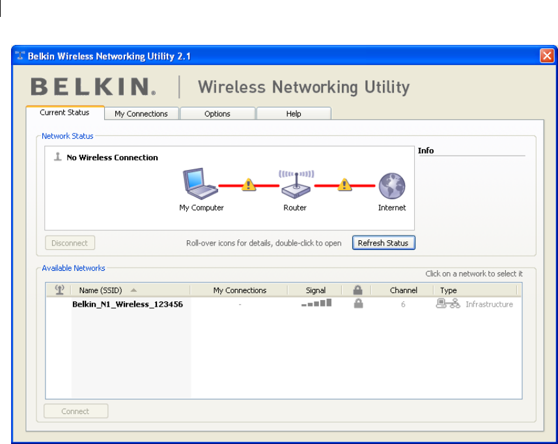The width and height of the screenshot is (558, 444).
Task: Sort by Channel column header
Action: pyautogui.click(x=403, y=290)
